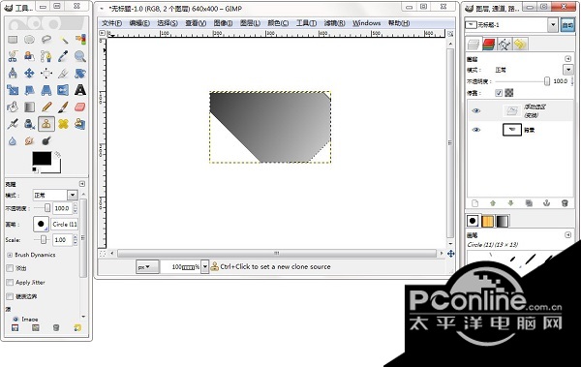Expand the Brush Dynamics section

pos(10,255)
